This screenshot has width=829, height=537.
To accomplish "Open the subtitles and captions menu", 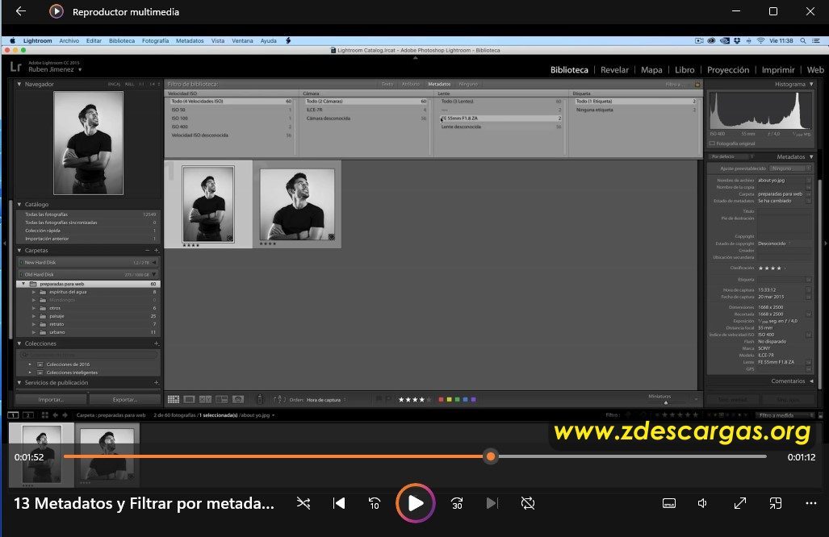I will (669, 503).
